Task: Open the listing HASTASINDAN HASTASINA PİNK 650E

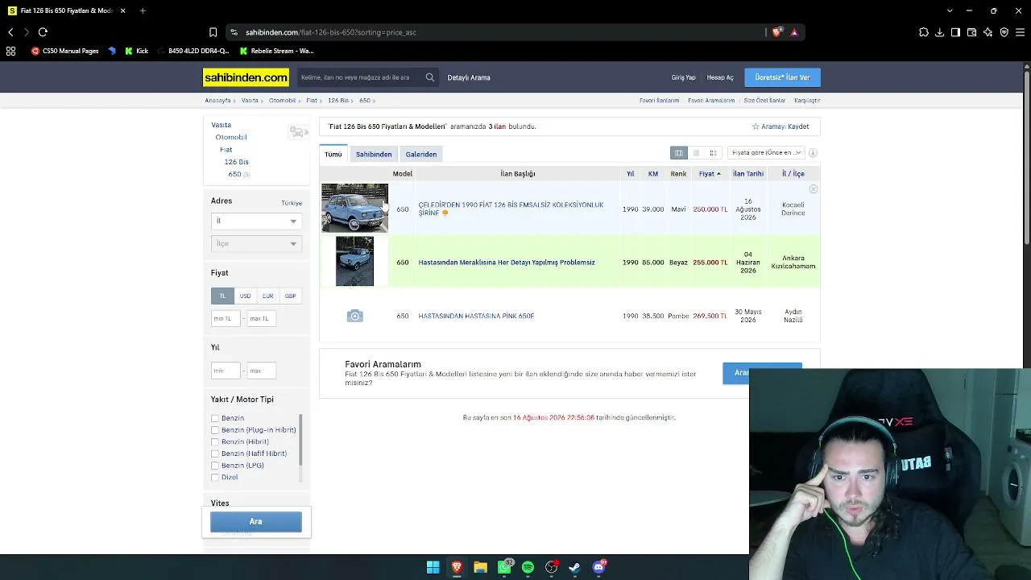Action: (476, 316)
